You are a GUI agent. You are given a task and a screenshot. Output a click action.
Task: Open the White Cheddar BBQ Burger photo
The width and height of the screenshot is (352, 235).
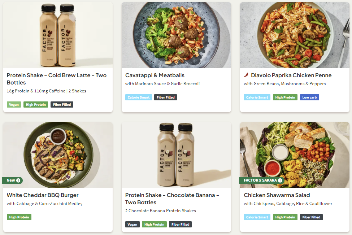(58, 152)
